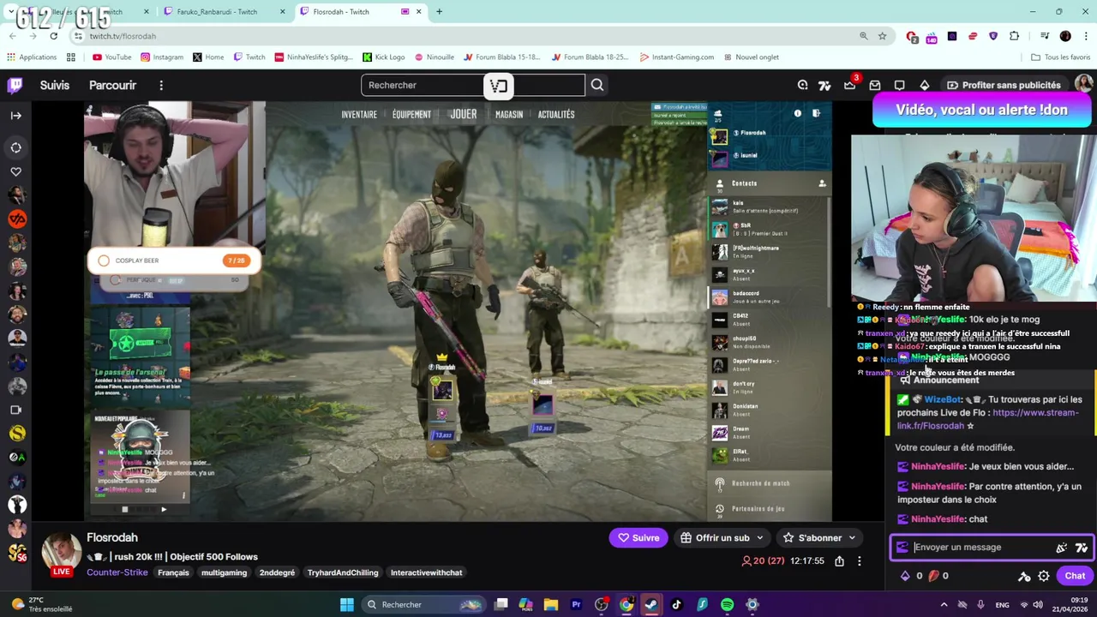Click the Windows taskbar Rechercher search box
This screenshot has height=617, width=1097.
point(423,604)
